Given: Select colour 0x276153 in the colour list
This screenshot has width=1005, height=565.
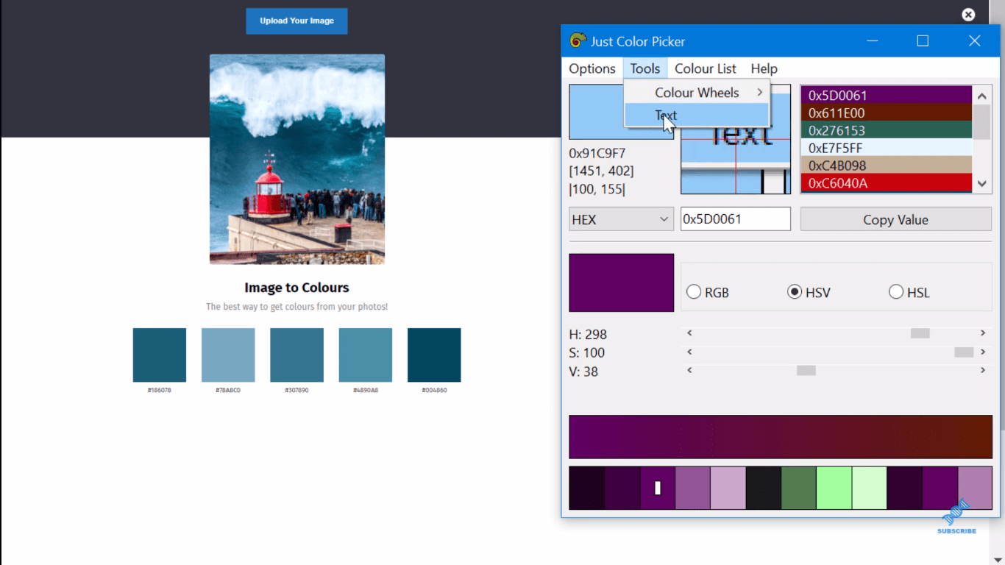Looking at the screenshot, I should coord(887,130).
